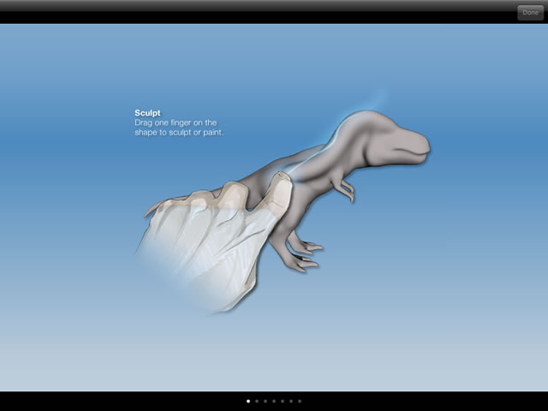Tap the Done button
The image size is (548, 411).
(530, 13)
